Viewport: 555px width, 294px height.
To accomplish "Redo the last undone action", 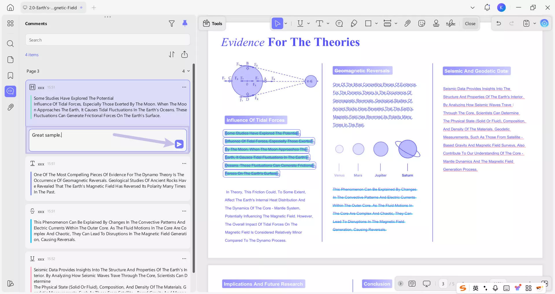I will click(x=512, y=23).
